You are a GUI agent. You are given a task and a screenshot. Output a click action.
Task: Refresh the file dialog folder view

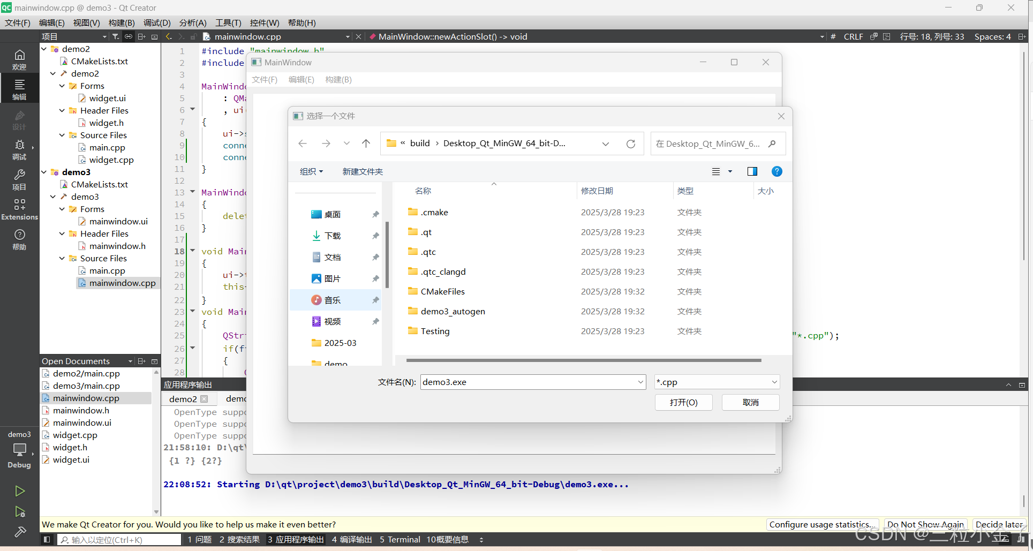click(631, 144)
